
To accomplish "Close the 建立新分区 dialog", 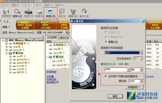I will 143,21.
